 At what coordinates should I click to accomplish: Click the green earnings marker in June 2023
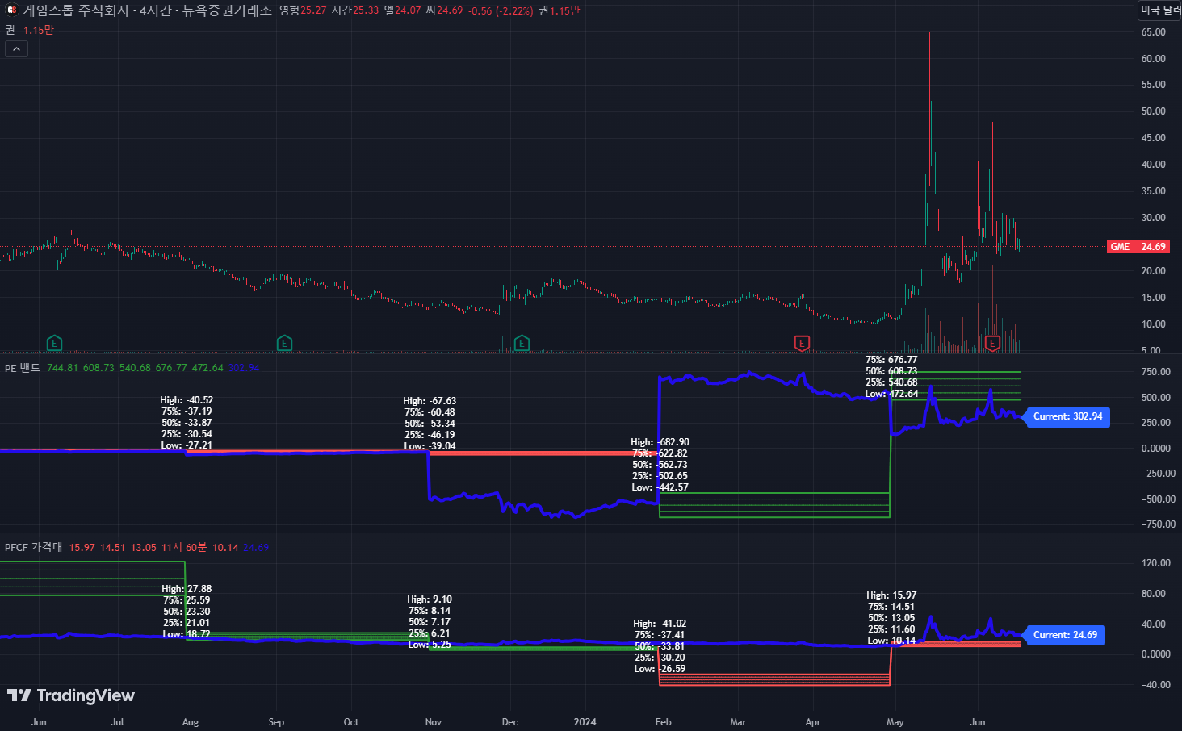(x=54, y=343)
